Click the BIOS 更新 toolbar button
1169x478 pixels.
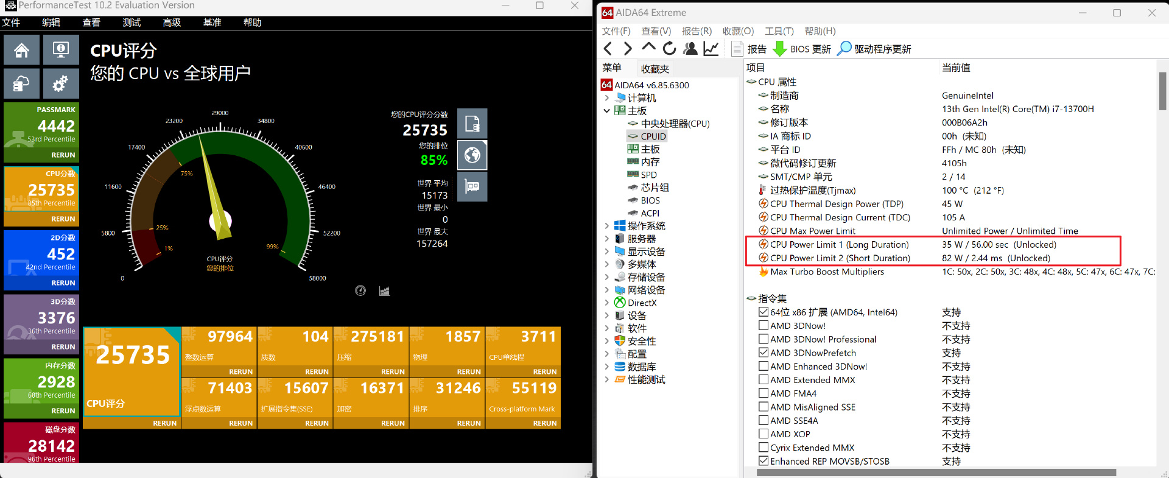tap(802, 49)
